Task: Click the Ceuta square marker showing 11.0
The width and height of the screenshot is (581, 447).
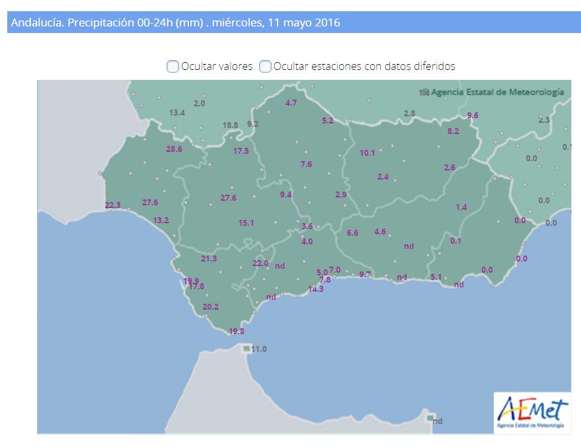Action: (247, 349)
